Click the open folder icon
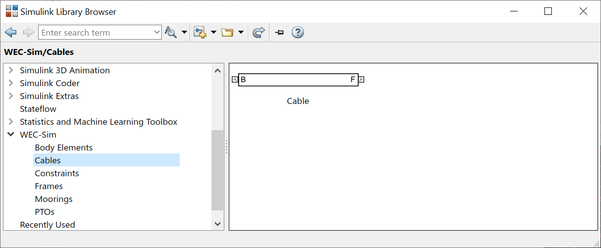 [x=227, y=33]
